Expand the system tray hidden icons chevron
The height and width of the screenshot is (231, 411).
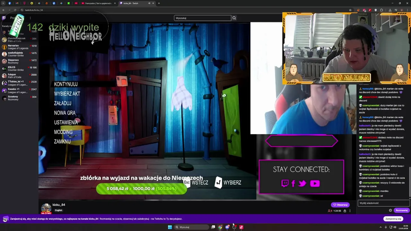[x=380, y=227]
